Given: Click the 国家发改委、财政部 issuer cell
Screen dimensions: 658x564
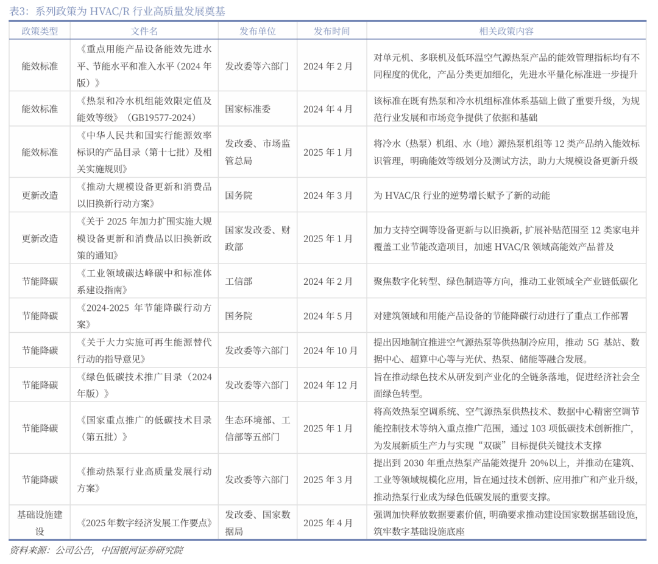Looking at the screenshot, I should 257,238.
